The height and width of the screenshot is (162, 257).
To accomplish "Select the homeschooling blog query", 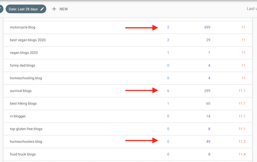I will click(26, 78).
